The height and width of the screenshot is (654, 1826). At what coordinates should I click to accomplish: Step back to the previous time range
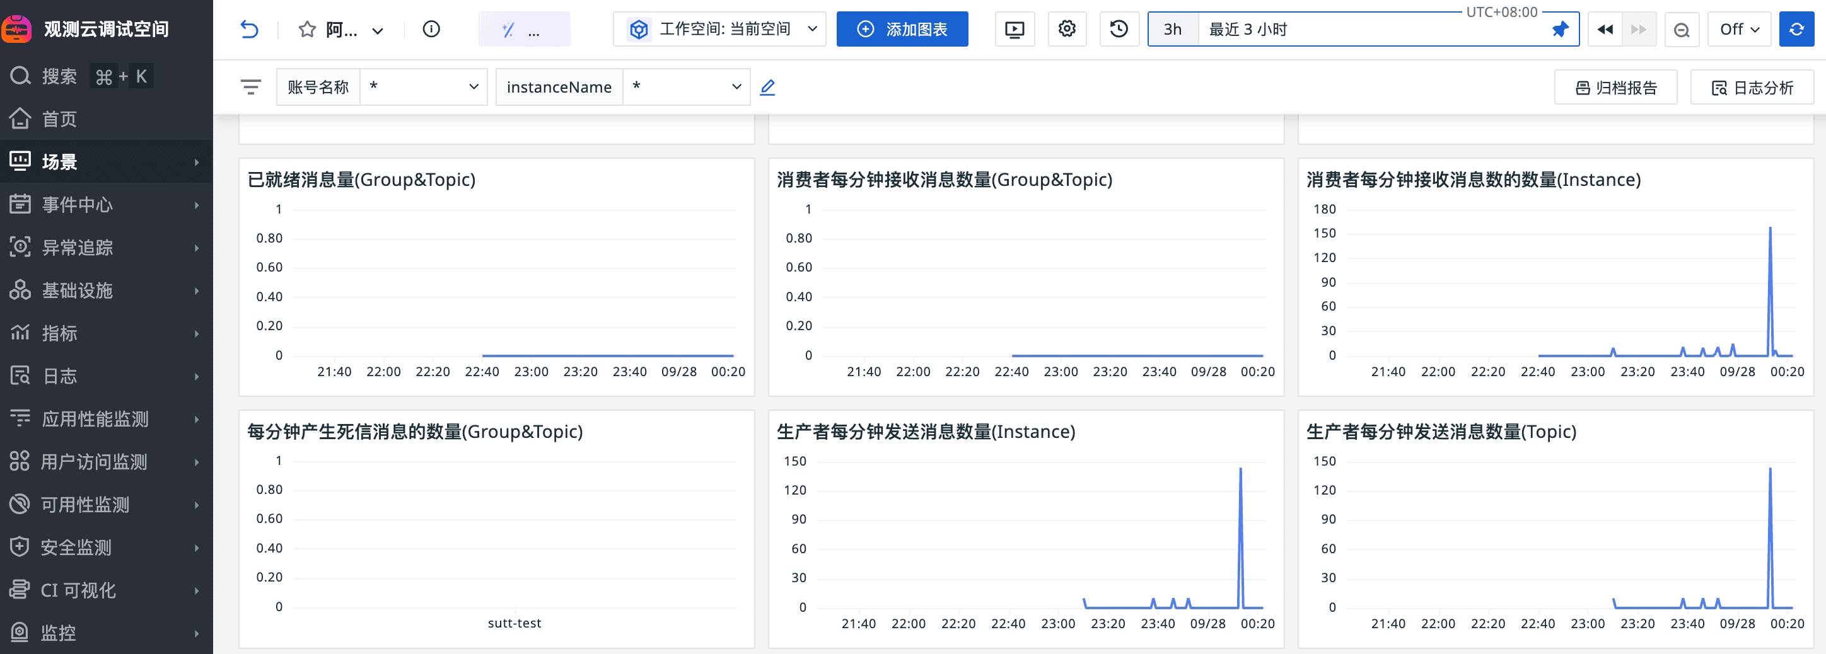[1605, 29]
